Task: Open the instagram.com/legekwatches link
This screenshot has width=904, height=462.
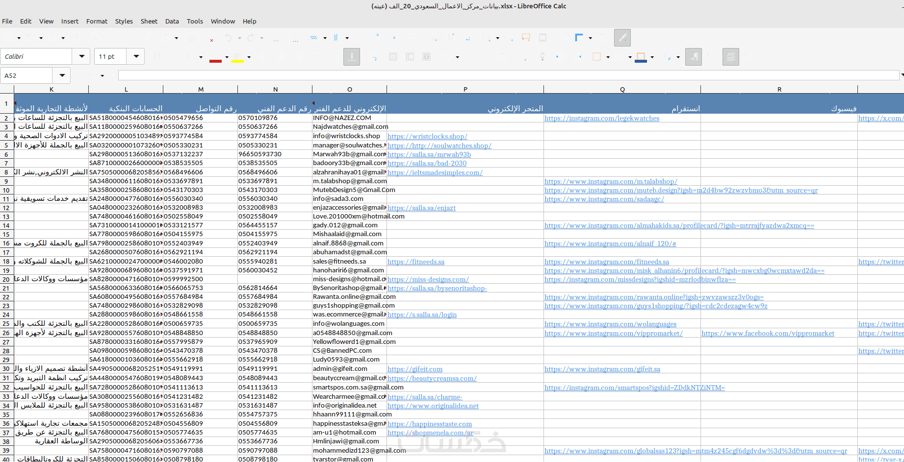Action: [x=602, y=118]
